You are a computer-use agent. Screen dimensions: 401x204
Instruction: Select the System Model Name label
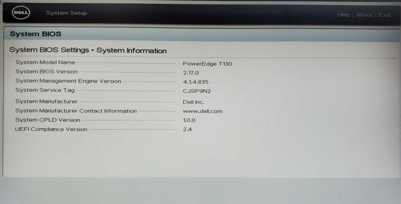click(x=45, y=62)
